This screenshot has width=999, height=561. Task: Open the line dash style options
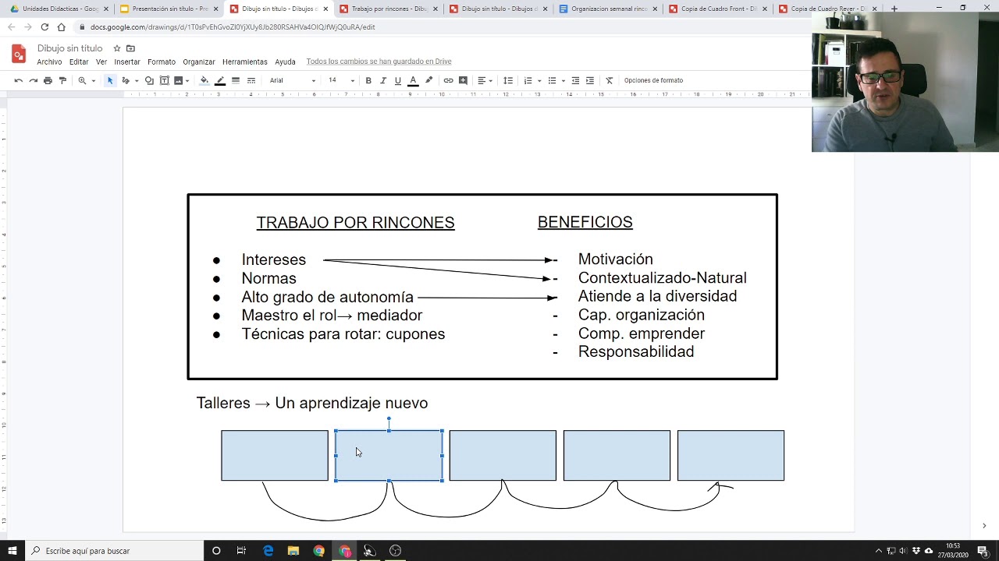pyautogui.click(x=251, y=80)
